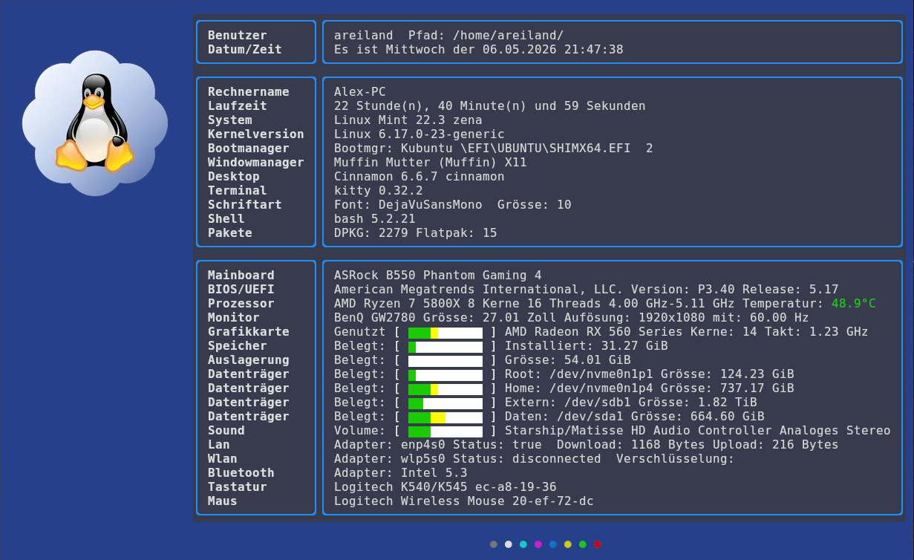
Task: Click the 'Bluetooth' label
Action: (x=241, y=472)
